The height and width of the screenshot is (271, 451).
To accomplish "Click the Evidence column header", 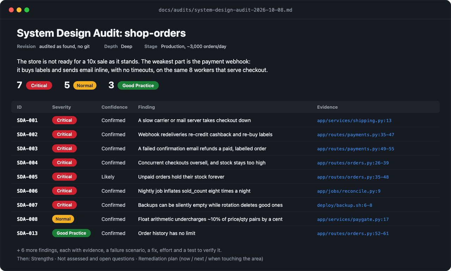I will [327, 107].
